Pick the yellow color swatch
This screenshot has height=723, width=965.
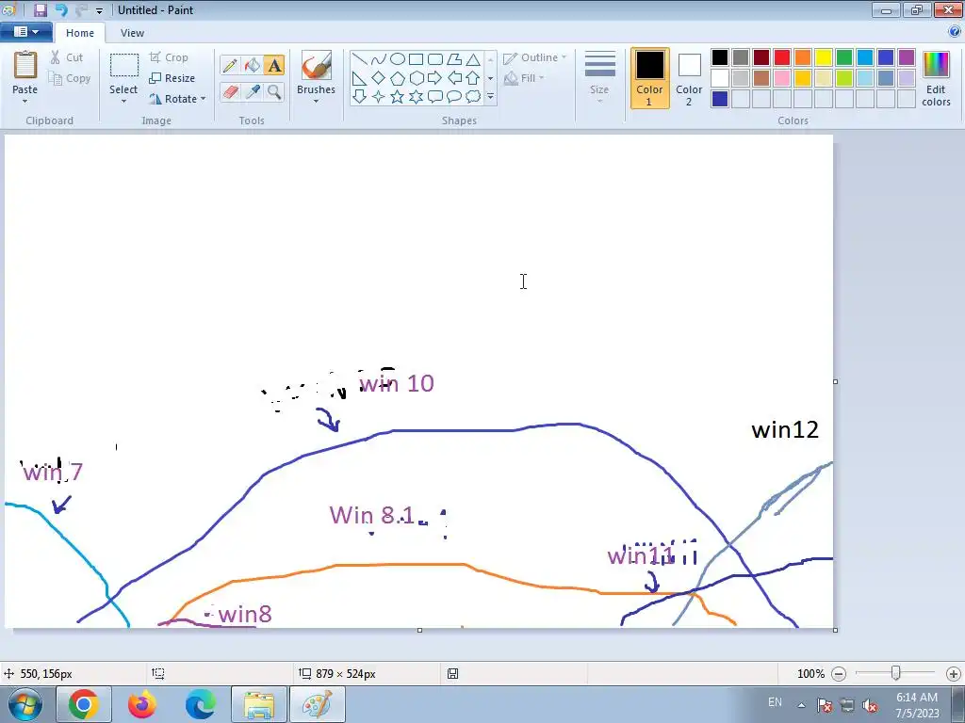pyautogui.click(x=824, y=57)
